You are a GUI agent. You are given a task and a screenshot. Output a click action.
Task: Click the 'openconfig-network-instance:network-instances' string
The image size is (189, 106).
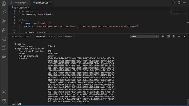coord(108,26)
